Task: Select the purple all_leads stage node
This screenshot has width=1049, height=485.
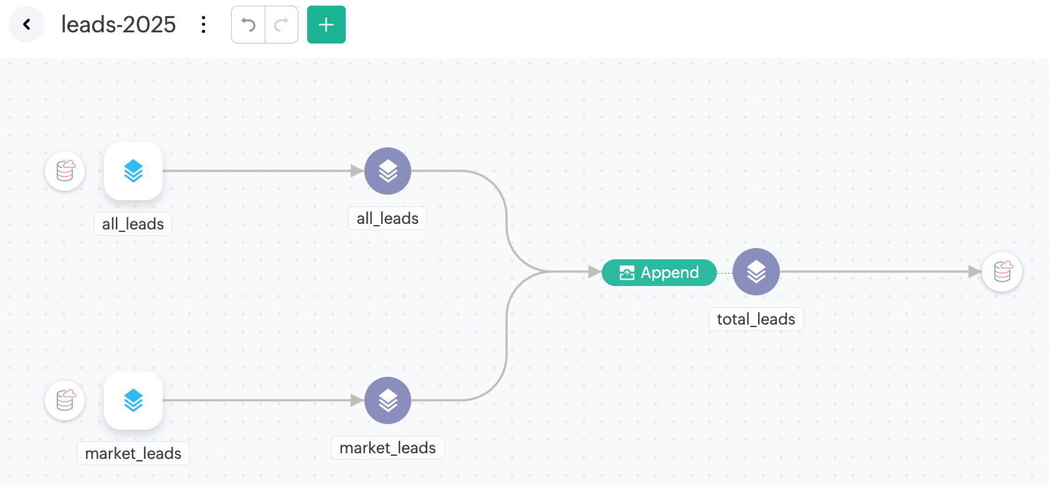Action: pyautogui.click(x=387, y=171)
